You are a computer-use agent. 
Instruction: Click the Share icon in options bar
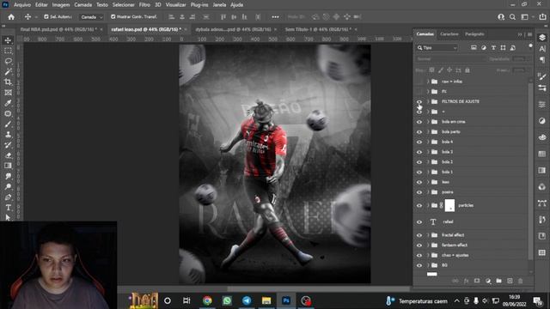point(542,17)
